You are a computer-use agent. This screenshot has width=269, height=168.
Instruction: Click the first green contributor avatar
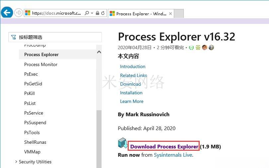tap(191, 47)
